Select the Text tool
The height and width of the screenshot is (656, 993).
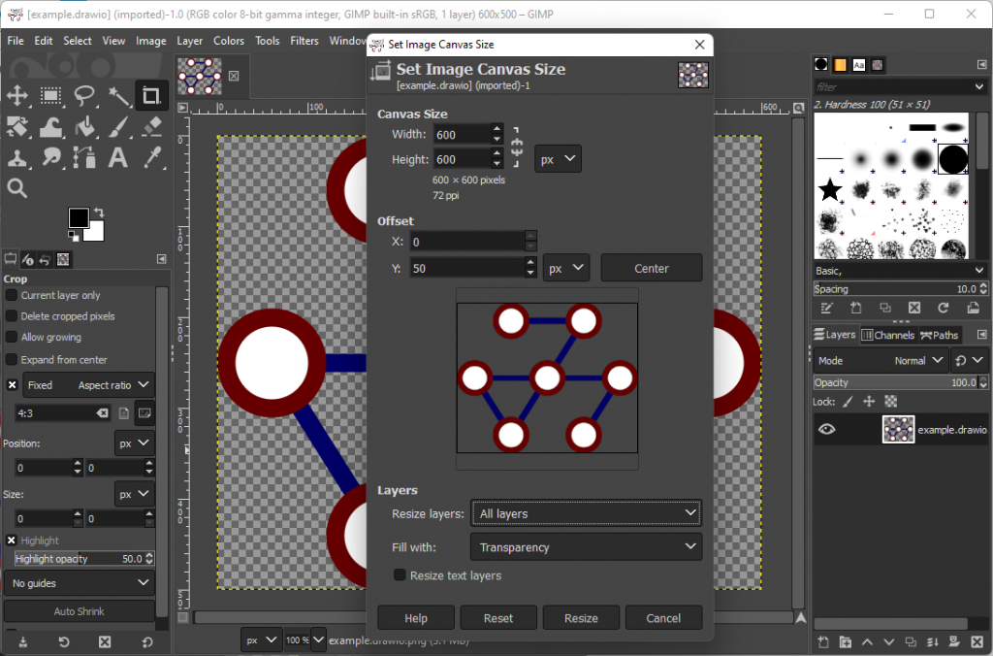click(x=117, y=157)
